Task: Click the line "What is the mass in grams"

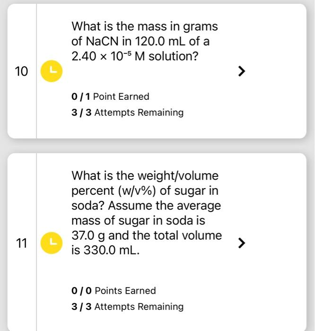Action: tap(145, 27)
